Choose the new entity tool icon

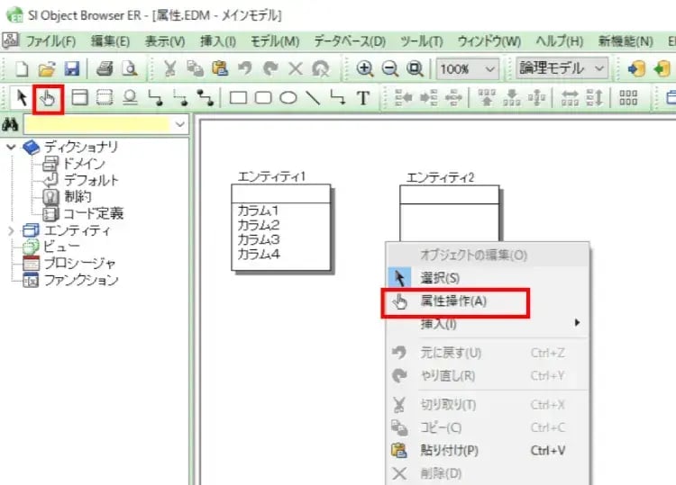pyautogui.click(x=79, y=97)
